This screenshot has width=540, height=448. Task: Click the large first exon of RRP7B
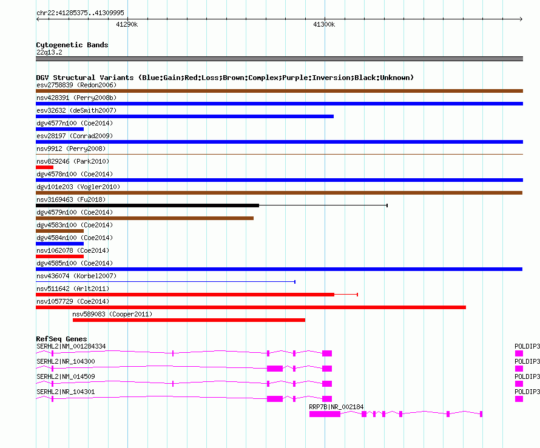click(x=325, y=414)
